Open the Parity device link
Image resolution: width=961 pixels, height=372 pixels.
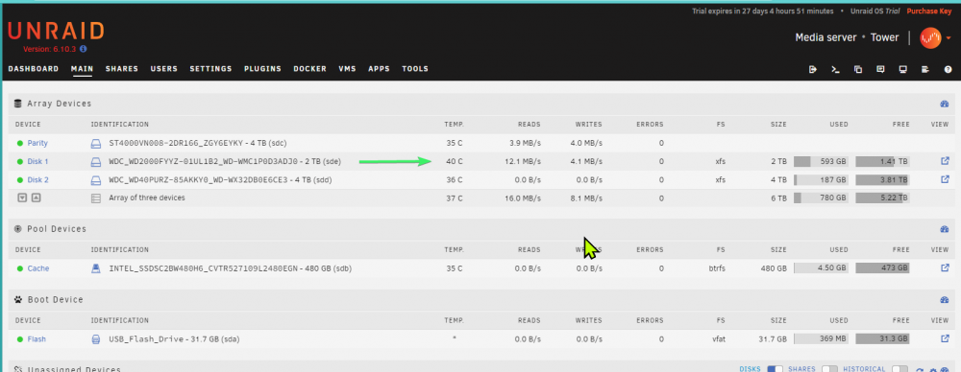[37, 143]
